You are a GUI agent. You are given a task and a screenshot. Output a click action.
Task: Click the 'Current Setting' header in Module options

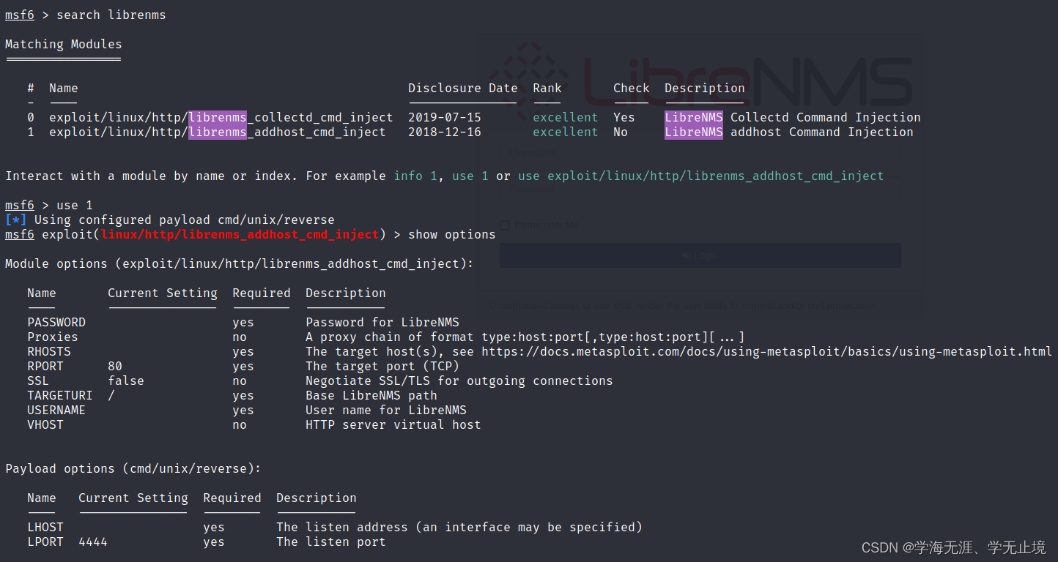pos(163,293)
